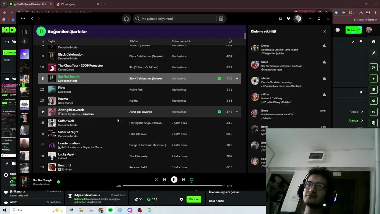Open Chrome's tab search dropdown

click(x=4, y=4)
